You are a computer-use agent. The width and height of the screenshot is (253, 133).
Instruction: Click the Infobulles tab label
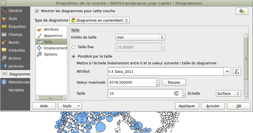(17, 50)
